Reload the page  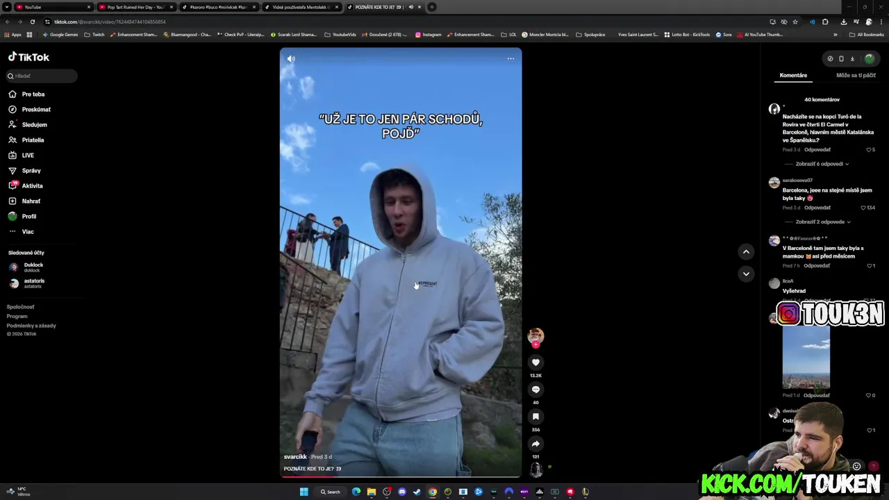pyautogui.click(x=32, y=22)
